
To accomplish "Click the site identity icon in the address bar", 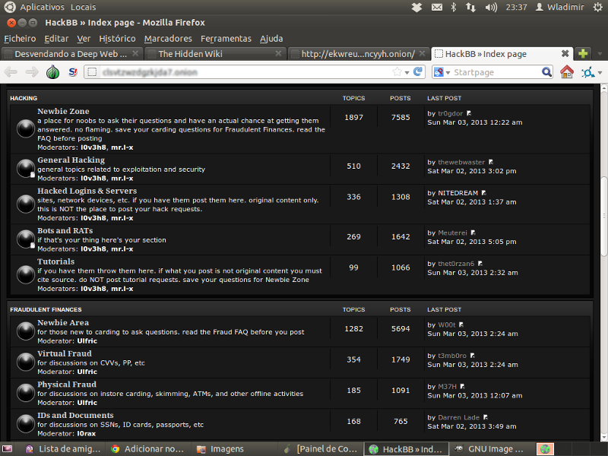I will tap(92, 71).
